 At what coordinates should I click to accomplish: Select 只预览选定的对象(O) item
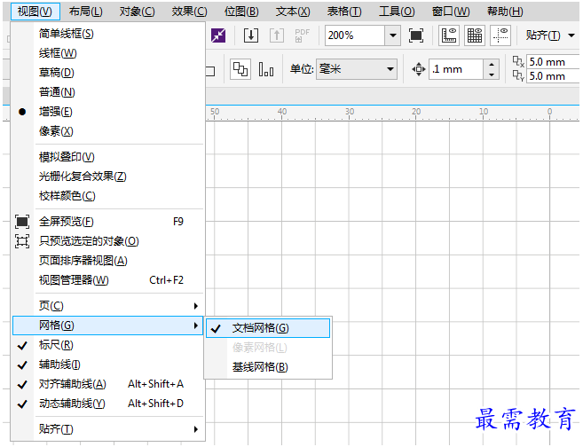click(108, 241)
